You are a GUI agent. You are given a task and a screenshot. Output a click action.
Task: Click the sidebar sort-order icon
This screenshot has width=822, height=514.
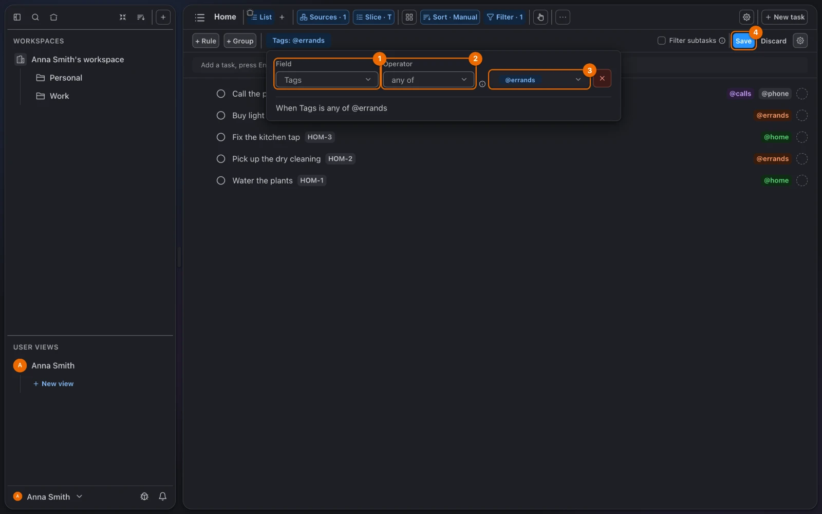(x=141, y=17)
